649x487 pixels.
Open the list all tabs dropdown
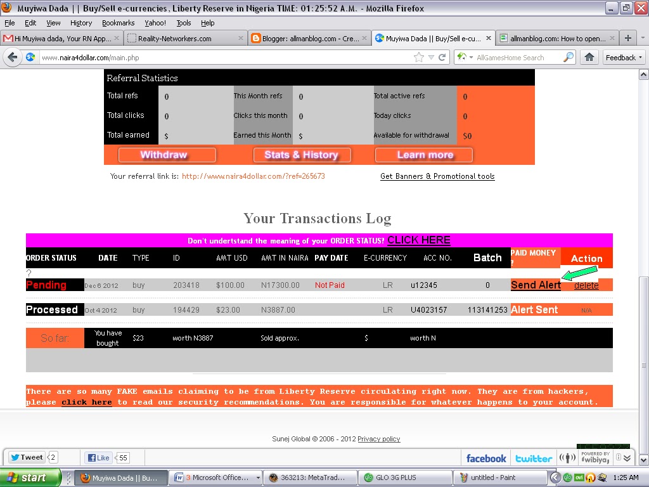pyautogui.click(x=643, y=38)
